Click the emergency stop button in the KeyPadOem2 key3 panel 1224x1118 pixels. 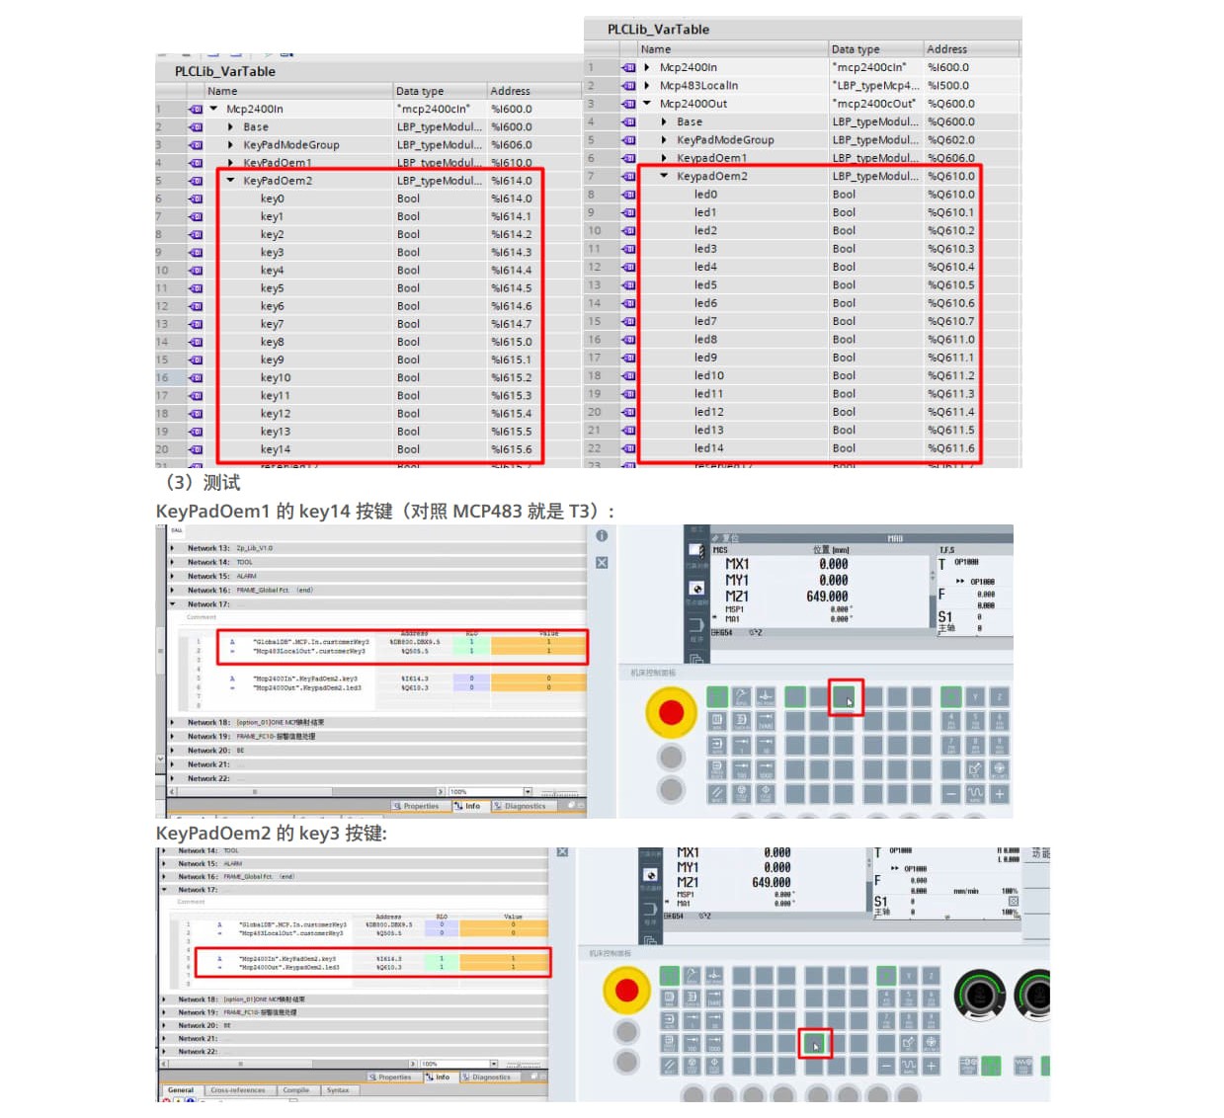(626, 991)
